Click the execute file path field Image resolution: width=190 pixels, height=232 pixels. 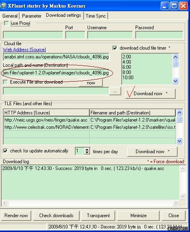(x=56, y=91)
